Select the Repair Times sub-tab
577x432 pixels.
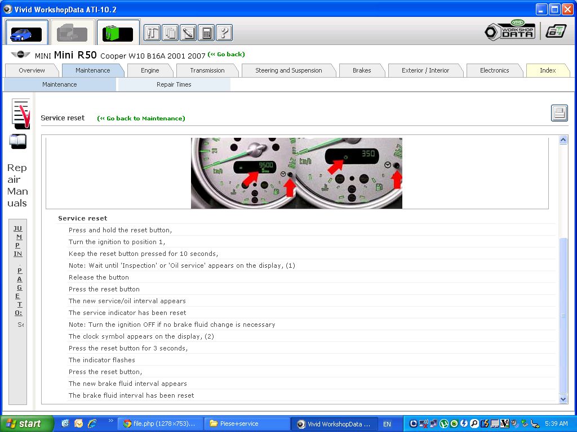[174, 84]
